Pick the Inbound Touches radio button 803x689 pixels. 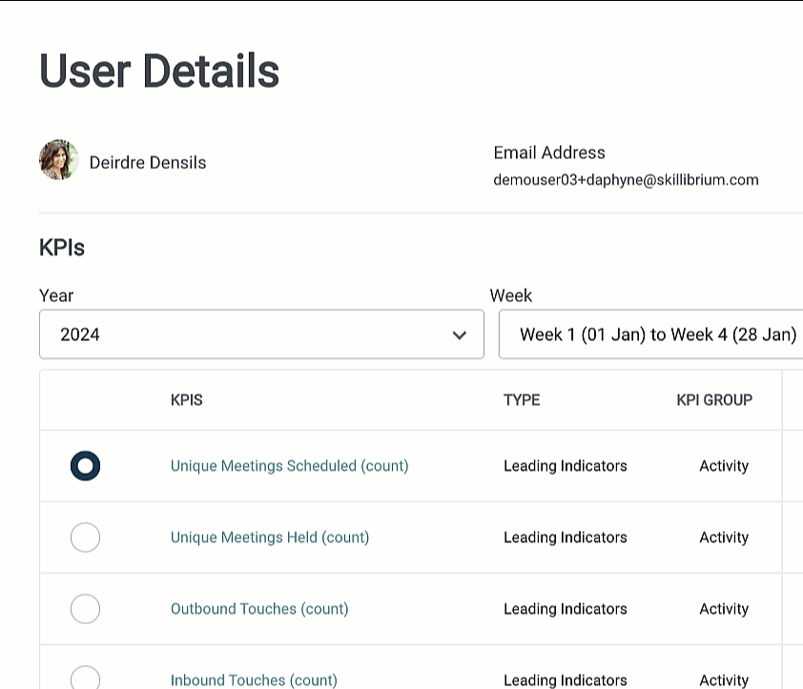85,678
